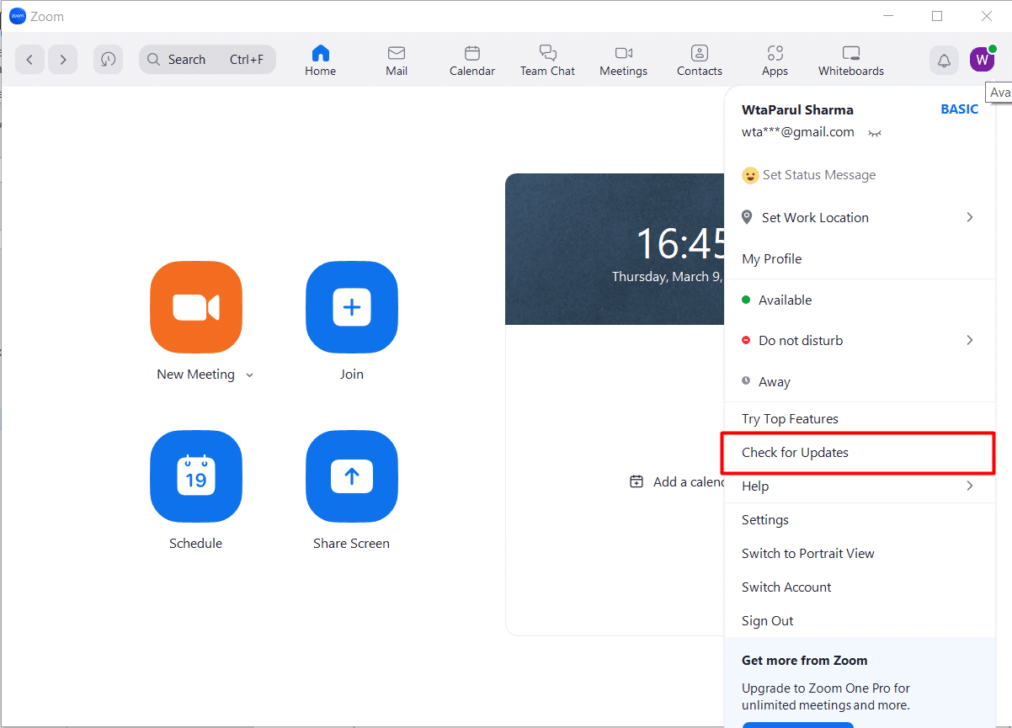Open the Contacts tab
Screen dimensions: 1012x728
click(700, 61)
